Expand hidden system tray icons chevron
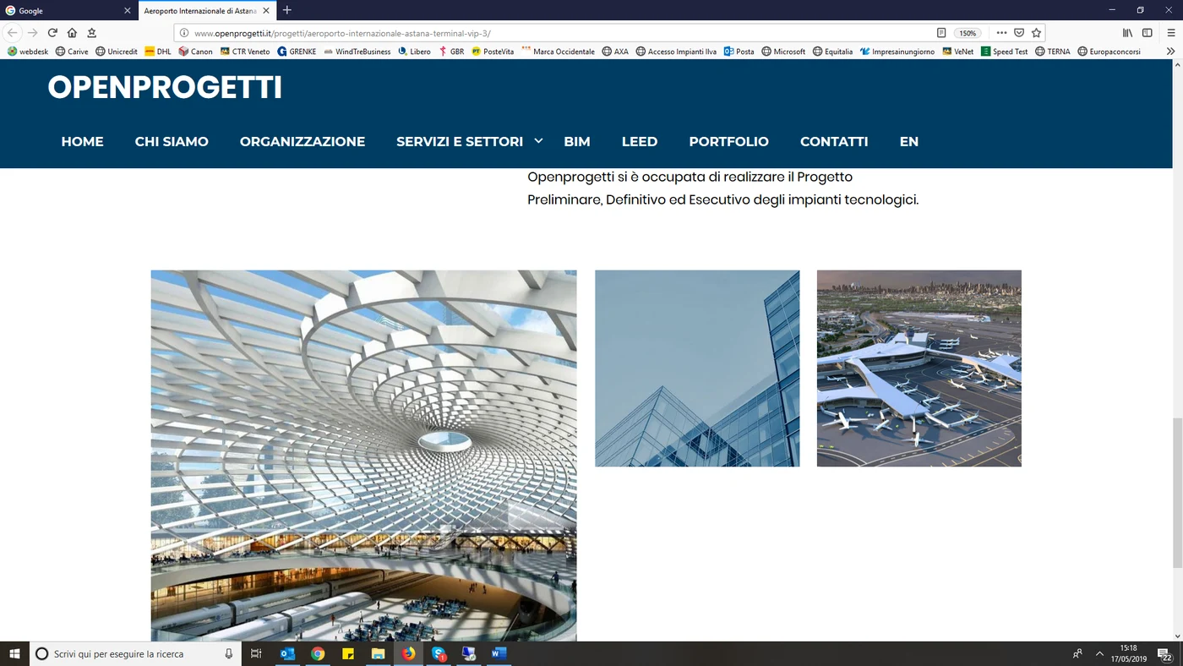Screen dimensions: 1183x666 coord(1099,653)
